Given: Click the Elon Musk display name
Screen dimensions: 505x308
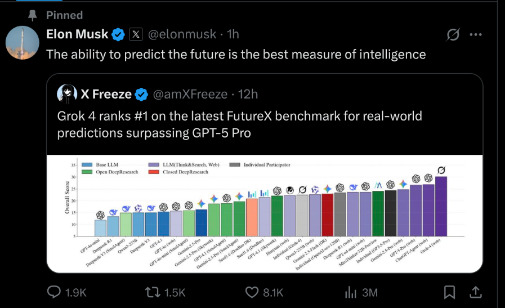Looking at the screenshot, I should (x=77, y=34).
